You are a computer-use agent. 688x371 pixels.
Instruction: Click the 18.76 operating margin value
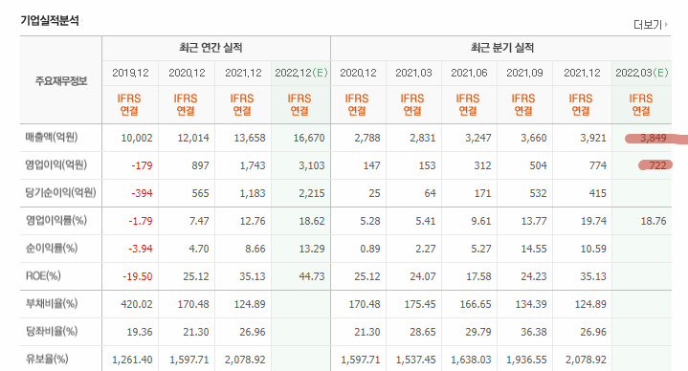[x=654, y=221]
